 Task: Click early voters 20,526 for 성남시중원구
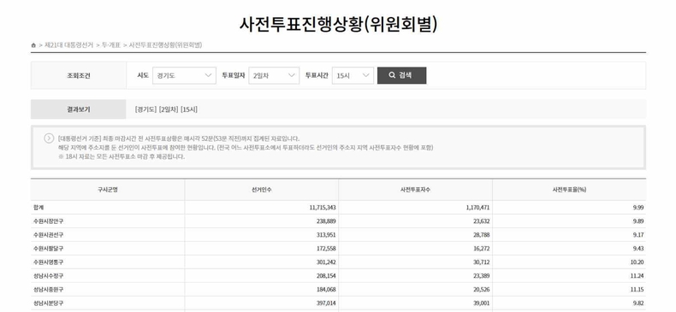click(482, 290)
